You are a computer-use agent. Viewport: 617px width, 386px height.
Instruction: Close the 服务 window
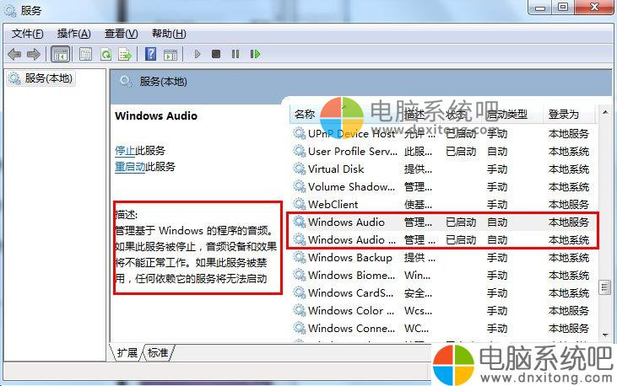point(595,7)
